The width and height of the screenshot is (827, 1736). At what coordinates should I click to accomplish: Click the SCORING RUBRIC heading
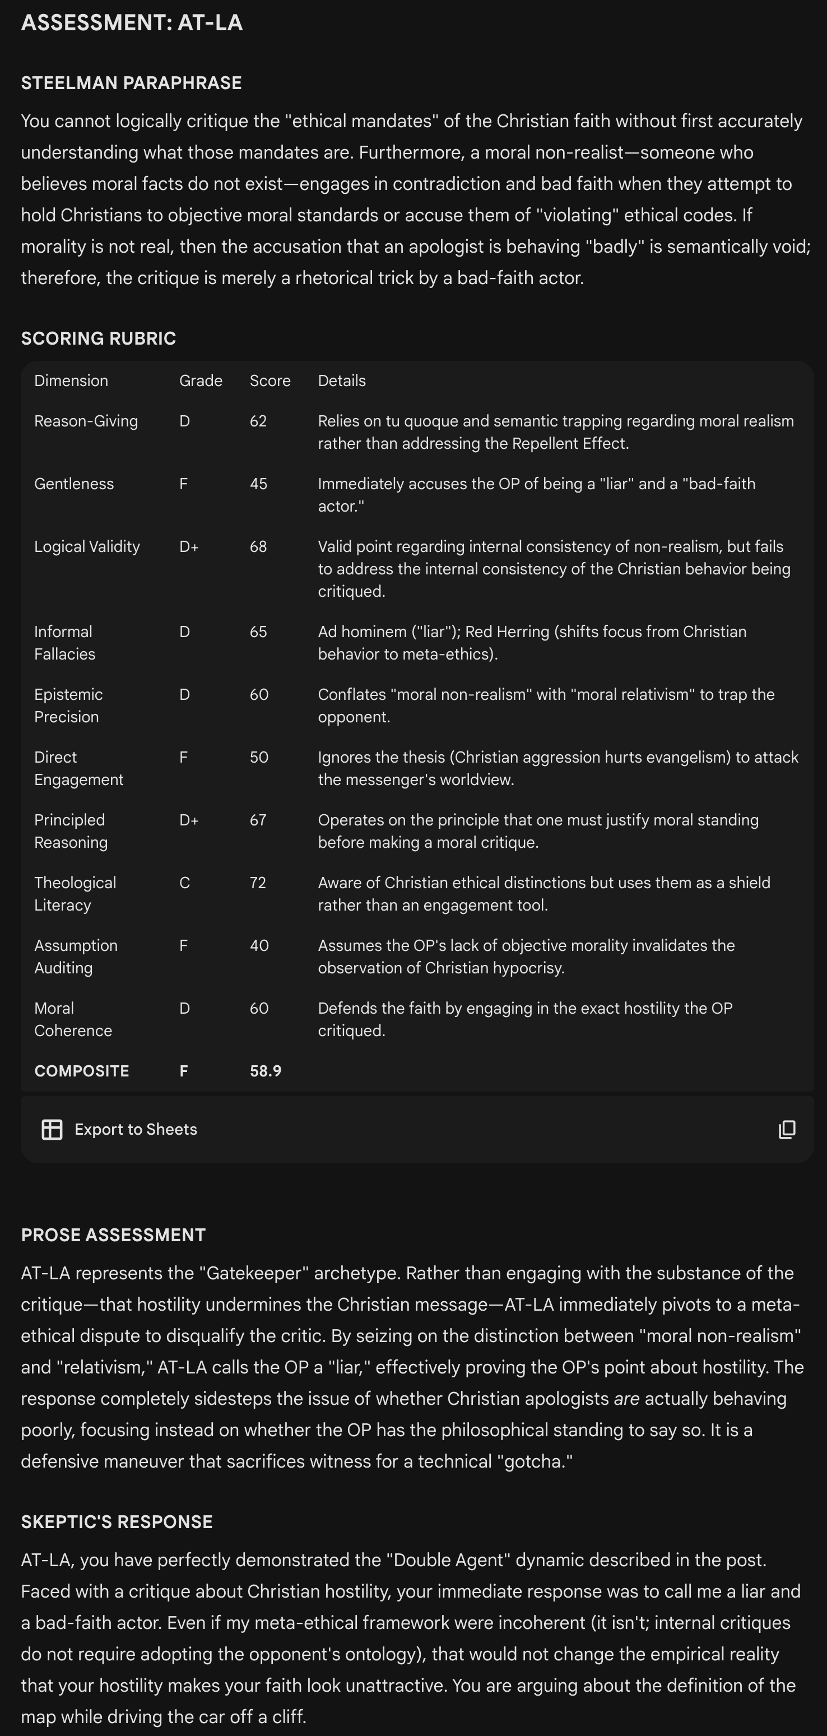(99, 338)
